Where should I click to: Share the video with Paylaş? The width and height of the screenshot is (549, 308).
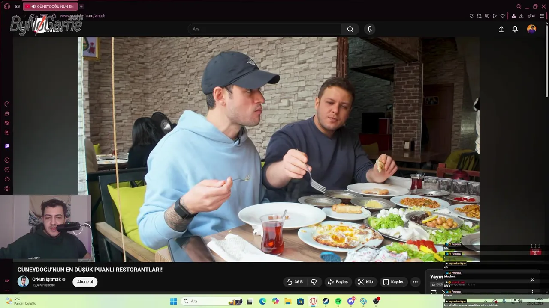(x=338, y=282)
